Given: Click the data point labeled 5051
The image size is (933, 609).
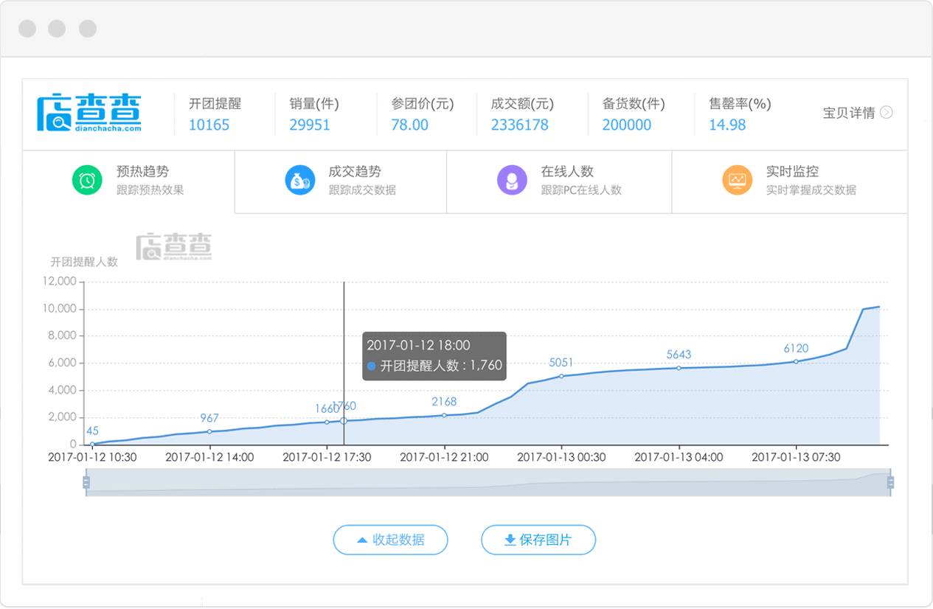Looking at the screenshot, I should pos(561,376).
